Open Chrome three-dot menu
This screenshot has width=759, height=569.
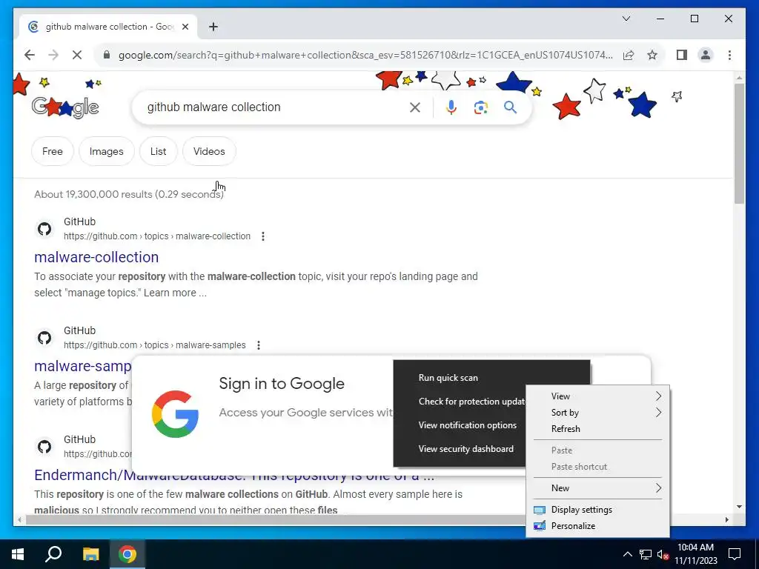pyautogui.click(x=729, y=55)
